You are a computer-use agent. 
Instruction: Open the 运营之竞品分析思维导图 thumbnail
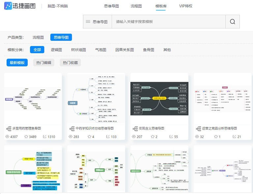tap(223, 99)
